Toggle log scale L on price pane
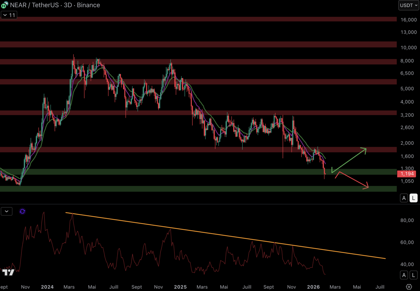The height and width of the screenshot is (291, 420). tap(413, 198)
